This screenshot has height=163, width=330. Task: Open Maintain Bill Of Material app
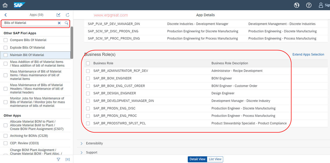pos(27,55)
